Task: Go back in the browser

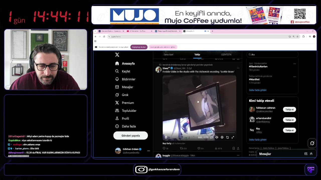Action: [x=96, y=36]
